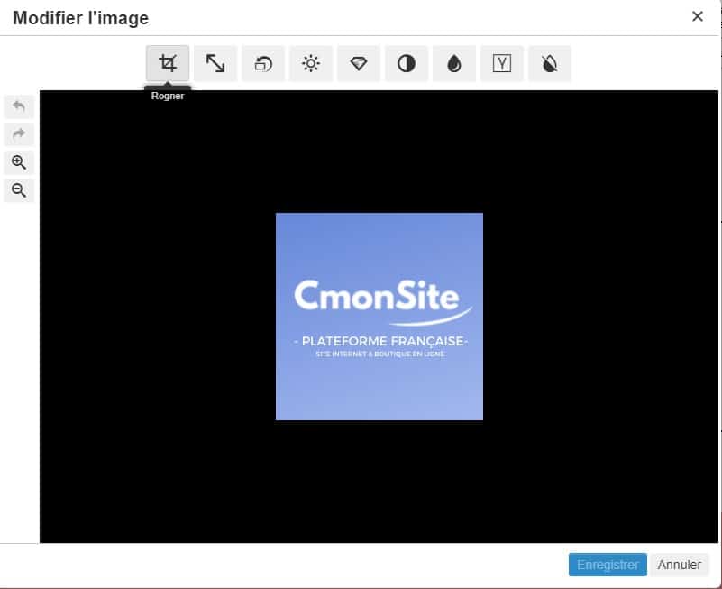Select the rotate image tool

click(x=263, y=63)
